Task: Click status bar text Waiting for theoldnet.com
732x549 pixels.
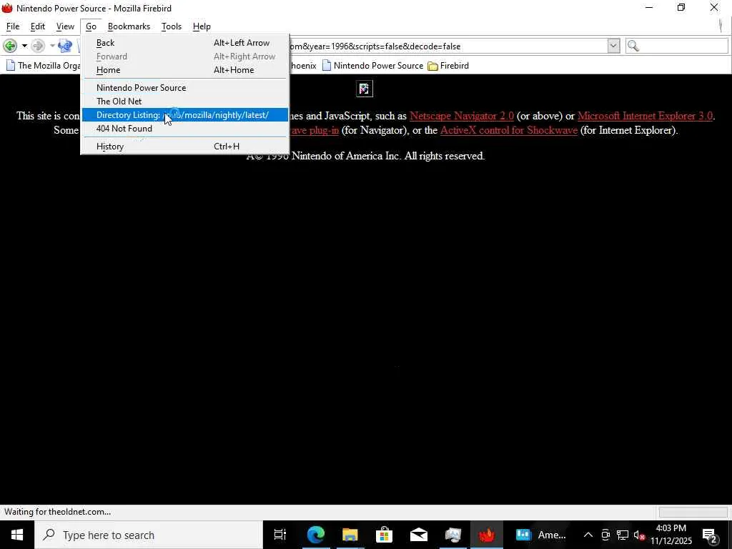Action: 57,512
